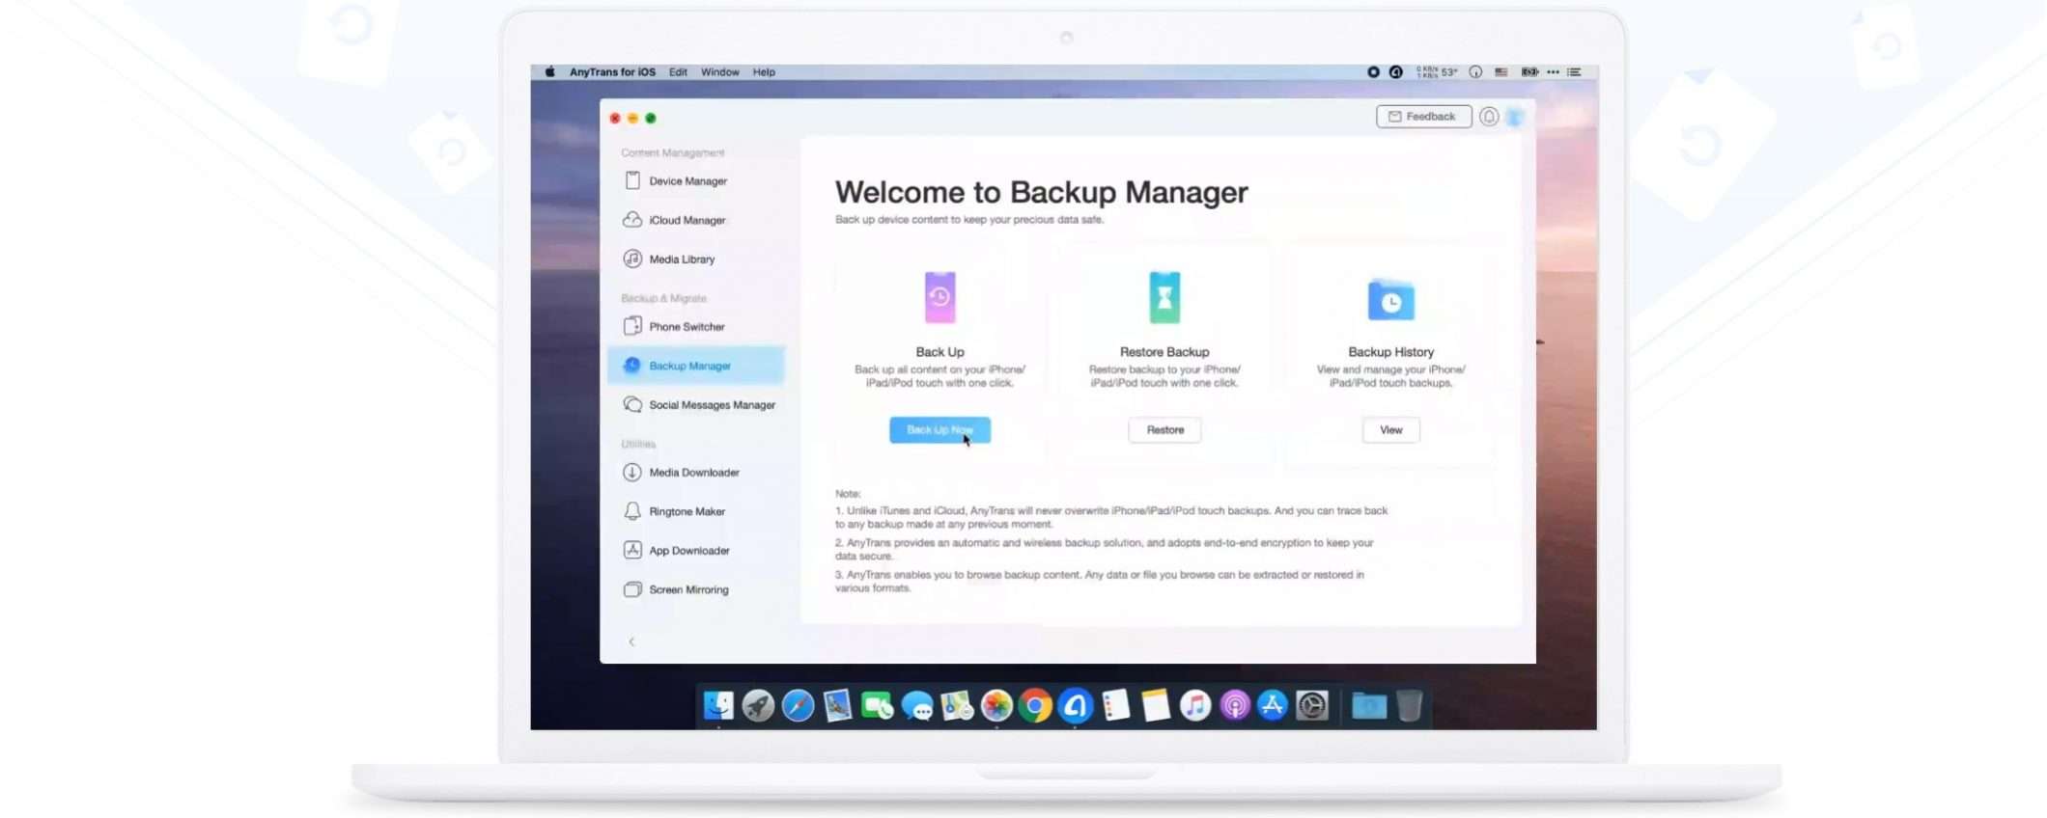Screen dimensions: 2047x818
Task: Select Screen Mirroring in the sidebar
Action: coord(697,589)
